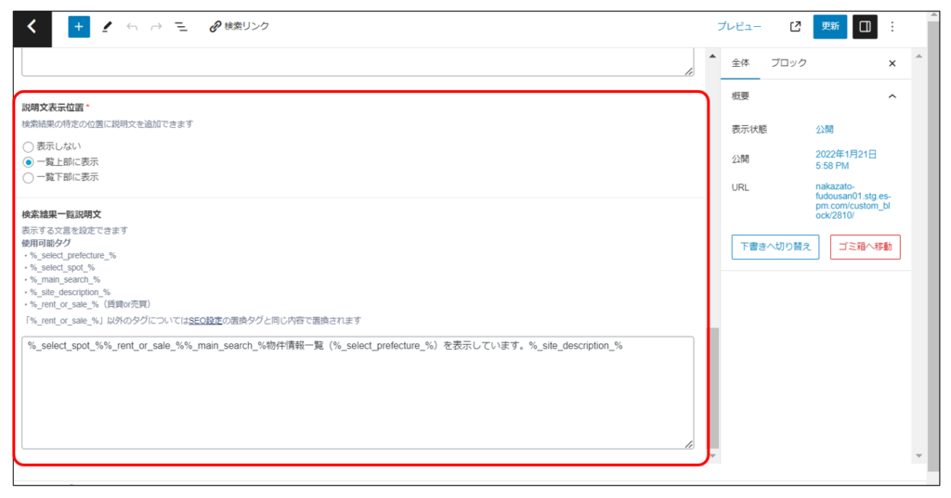Select the 表示しない radio option
This screenshot has width=951, height=498.
29,147
